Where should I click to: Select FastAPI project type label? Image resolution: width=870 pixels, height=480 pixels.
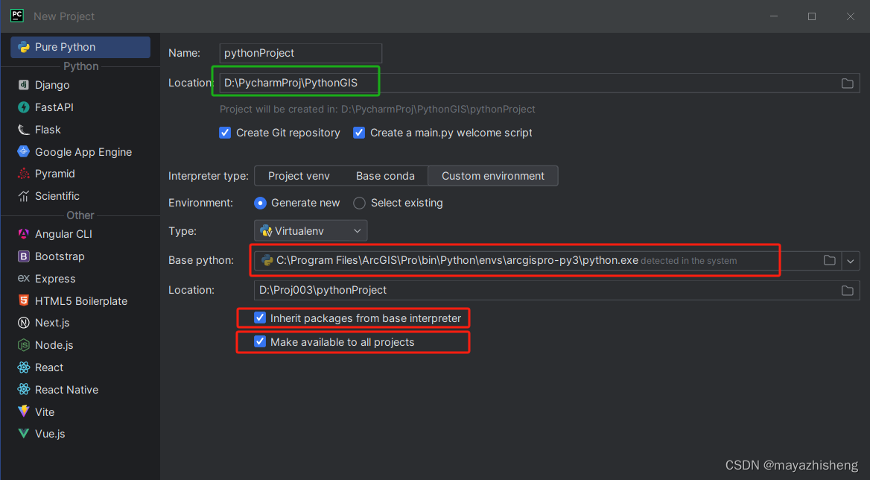point(54,107)
